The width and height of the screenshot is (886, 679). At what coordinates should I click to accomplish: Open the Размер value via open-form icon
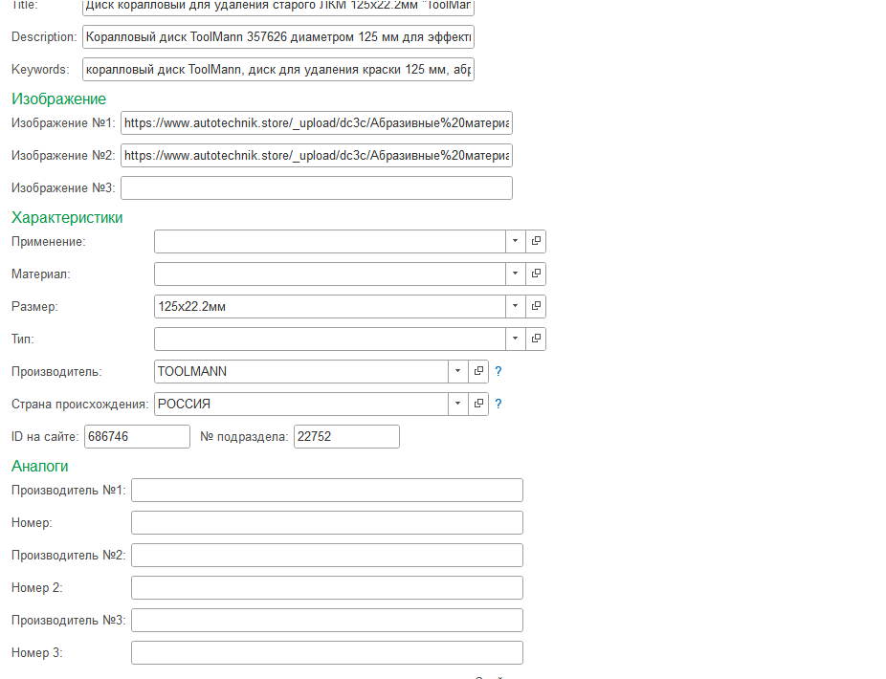click(x=536, y=307)
